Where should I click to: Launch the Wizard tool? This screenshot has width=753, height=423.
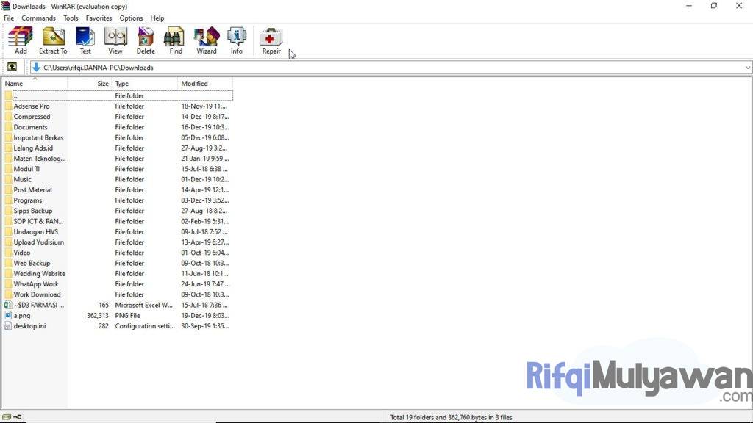[x=207, y=40]
